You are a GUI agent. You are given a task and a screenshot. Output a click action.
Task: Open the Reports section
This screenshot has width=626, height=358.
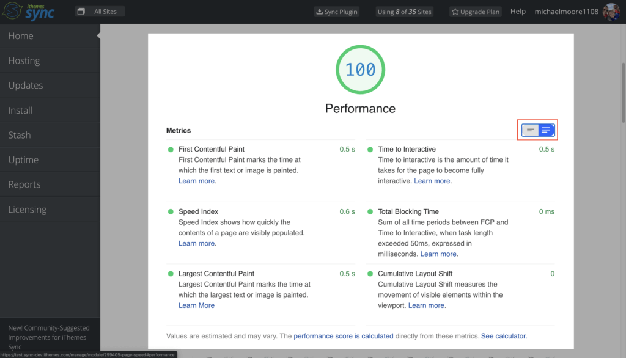pos(50,184)
